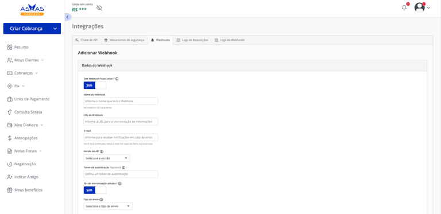Expand the Meu Dinheiro submenu chevron
Screen dimensions: 441x214
(x=42, y=125)
